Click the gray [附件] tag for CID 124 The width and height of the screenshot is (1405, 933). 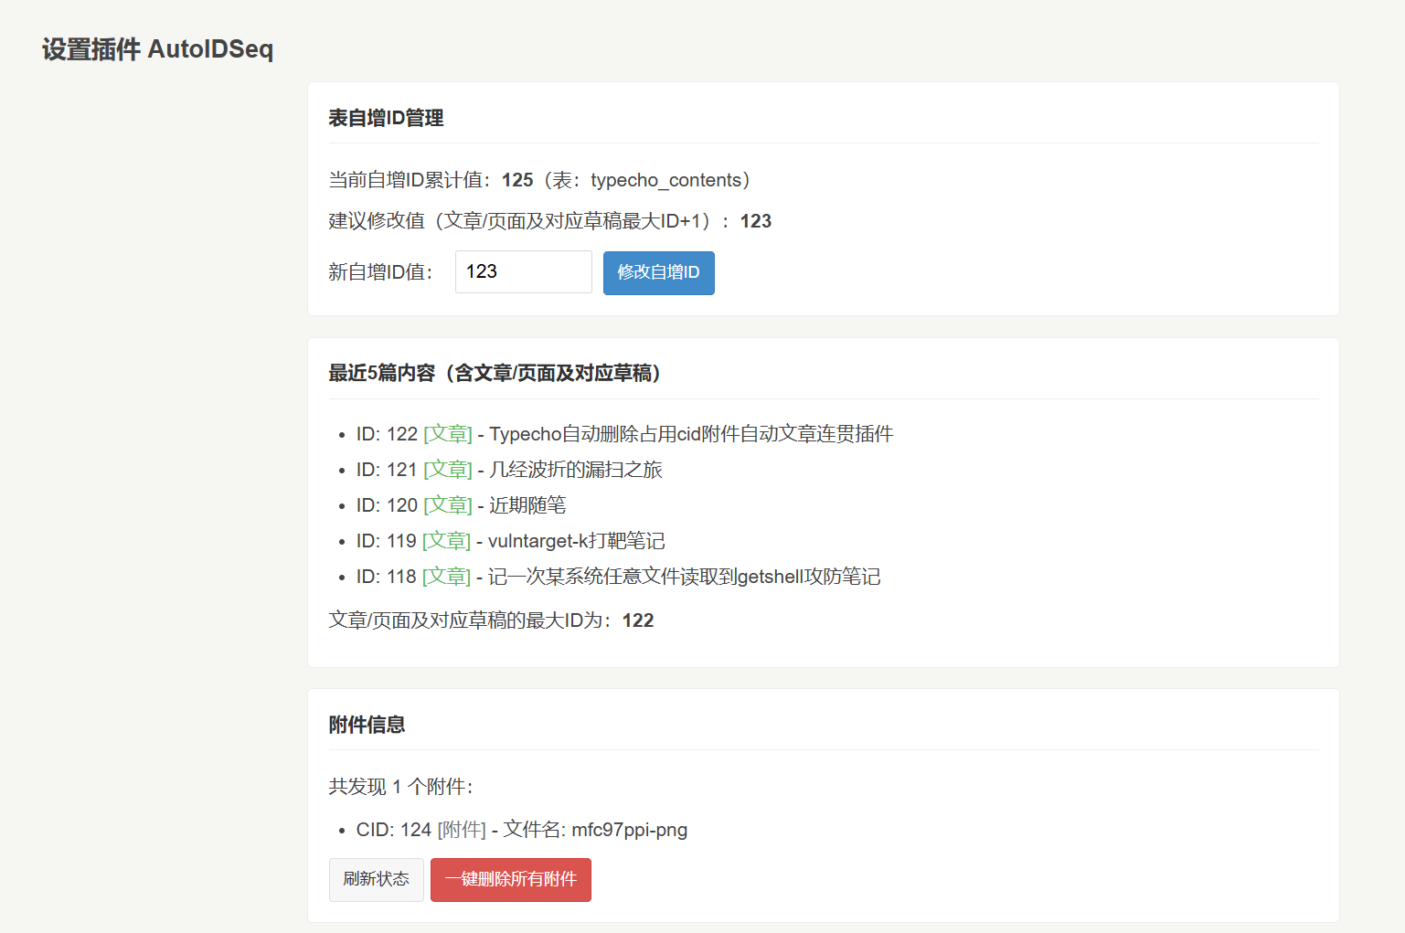point(462,830)
